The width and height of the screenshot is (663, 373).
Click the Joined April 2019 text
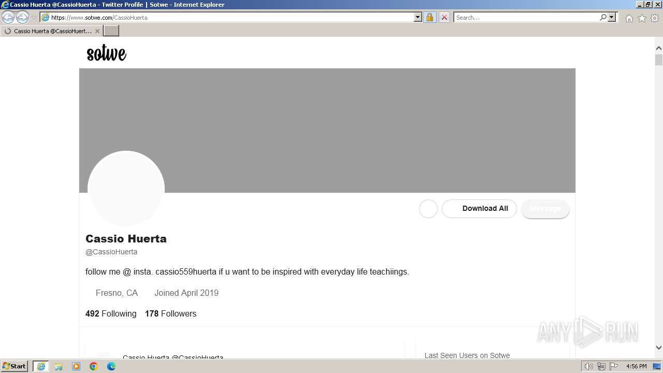186,293
